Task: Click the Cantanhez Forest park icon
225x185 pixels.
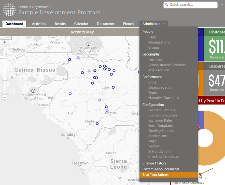Action: coord(33,91)
